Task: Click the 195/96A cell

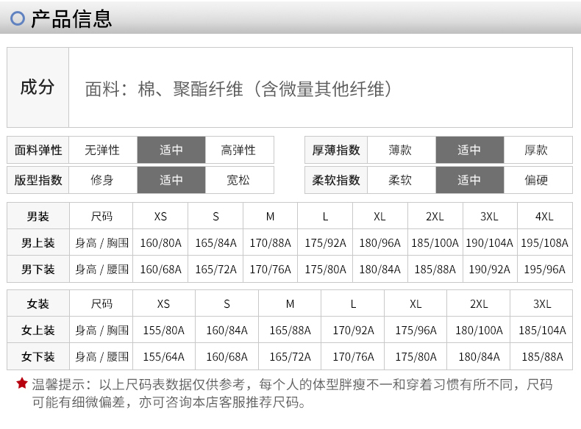Action: pyautogui.click(x=545, y=269)
